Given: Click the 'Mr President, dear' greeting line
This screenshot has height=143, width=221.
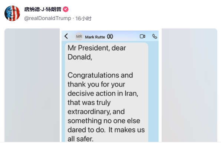Looking at the screenshot, I should click(x=97, y=48).
